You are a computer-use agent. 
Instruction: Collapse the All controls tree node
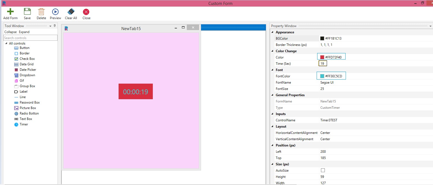pyautogui.click(x=6, y=43)
